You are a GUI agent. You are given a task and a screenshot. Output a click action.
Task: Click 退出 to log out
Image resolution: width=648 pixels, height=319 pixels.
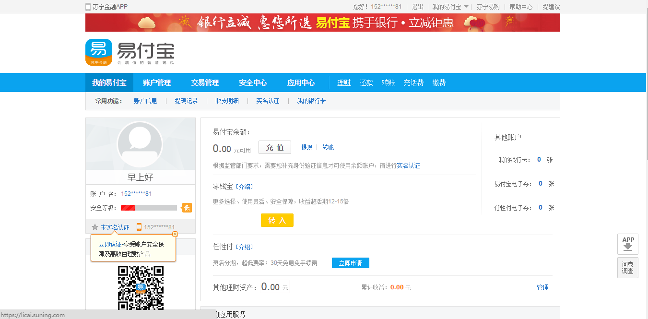pyautogui.click(x=418, y=7)
